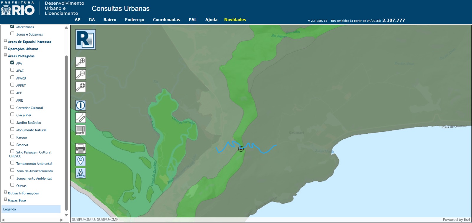Image resolution: width=472 pixels, height=223 pixels.
Task: Select the zoom in magnifier tool
Action: point(81,62)
